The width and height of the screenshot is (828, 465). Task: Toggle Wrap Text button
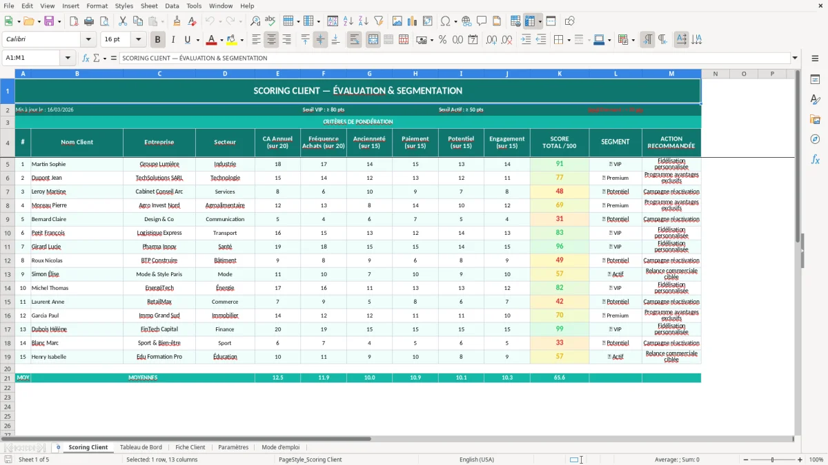point(354,40)
